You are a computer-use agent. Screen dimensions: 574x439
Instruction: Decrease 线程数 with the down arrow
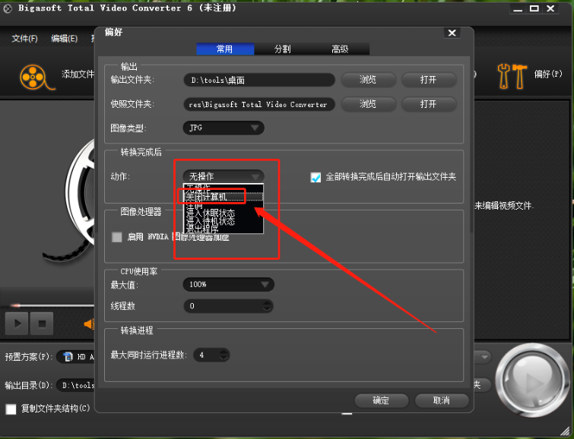[268, 309]
